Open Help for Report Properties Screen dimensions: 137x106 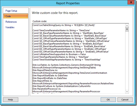tap(11, 99)
